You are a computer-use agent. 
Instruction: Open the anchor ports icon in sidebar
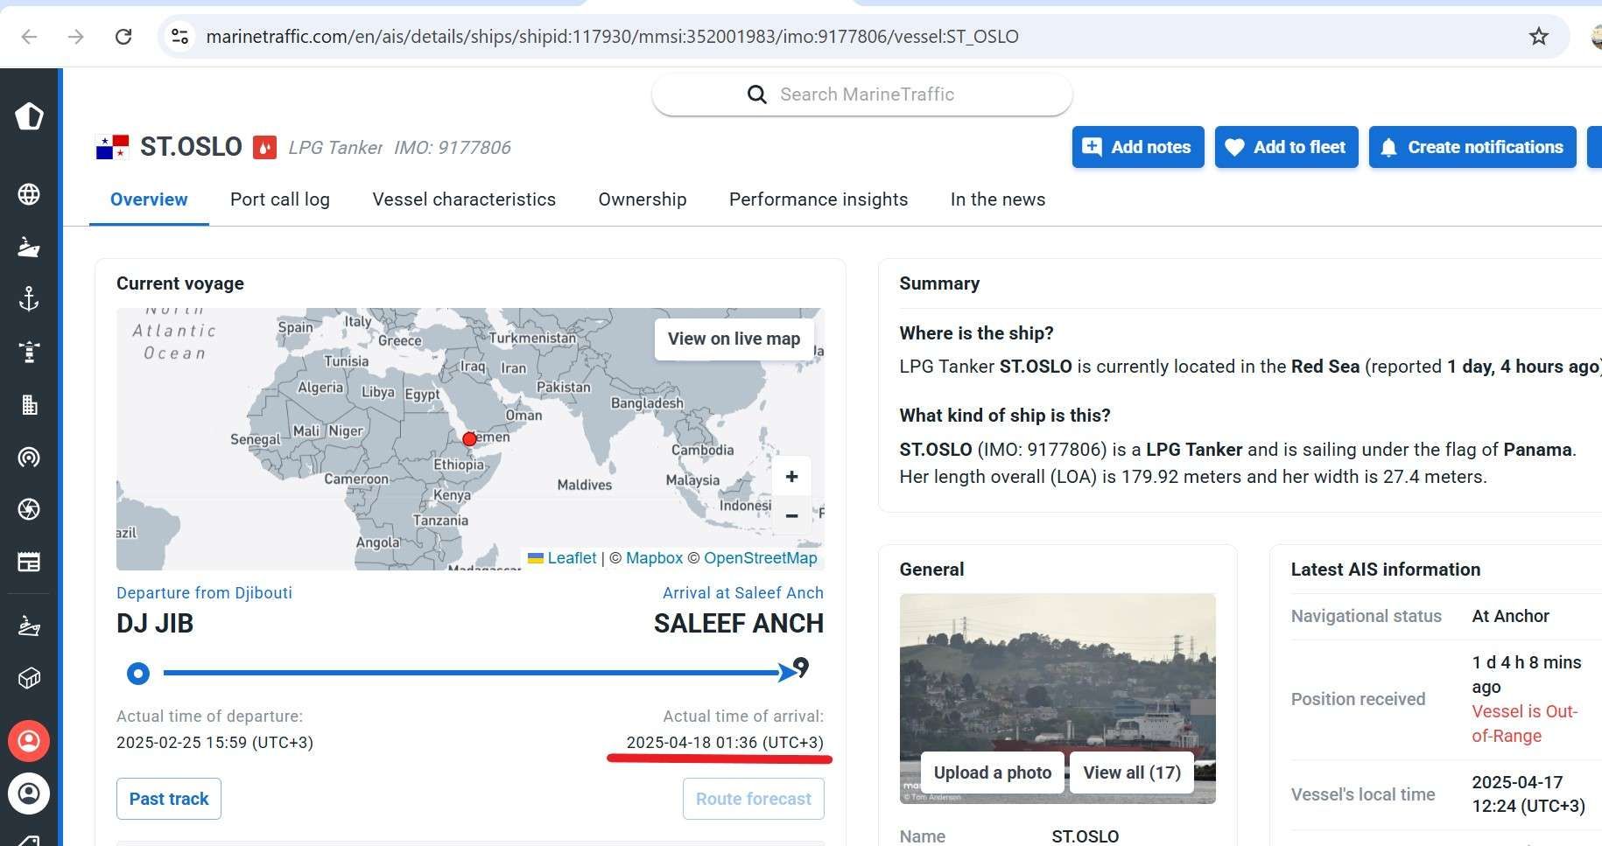coord(29,299)
